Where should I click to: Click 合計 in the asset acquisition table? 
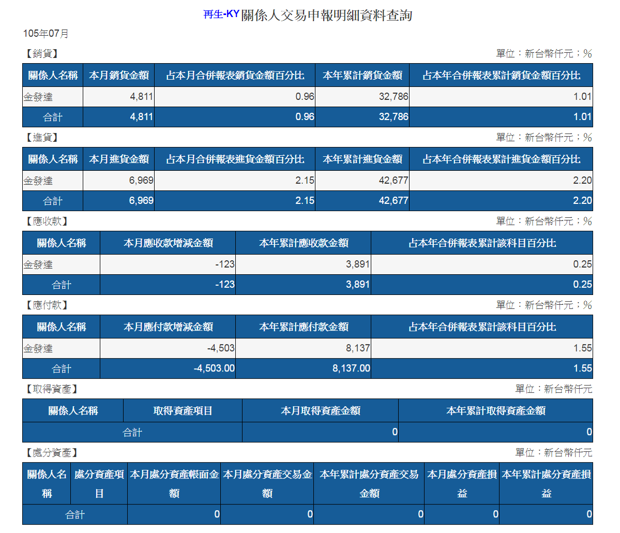coord(132,433)
